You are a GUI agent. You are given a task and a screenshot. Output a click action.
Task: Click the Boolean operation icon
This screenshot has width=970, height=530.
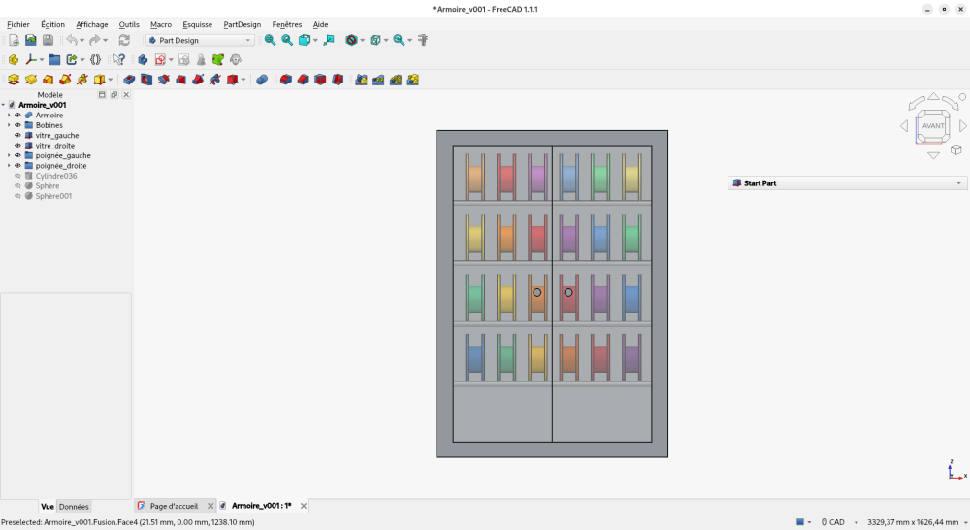click(262, 80)
